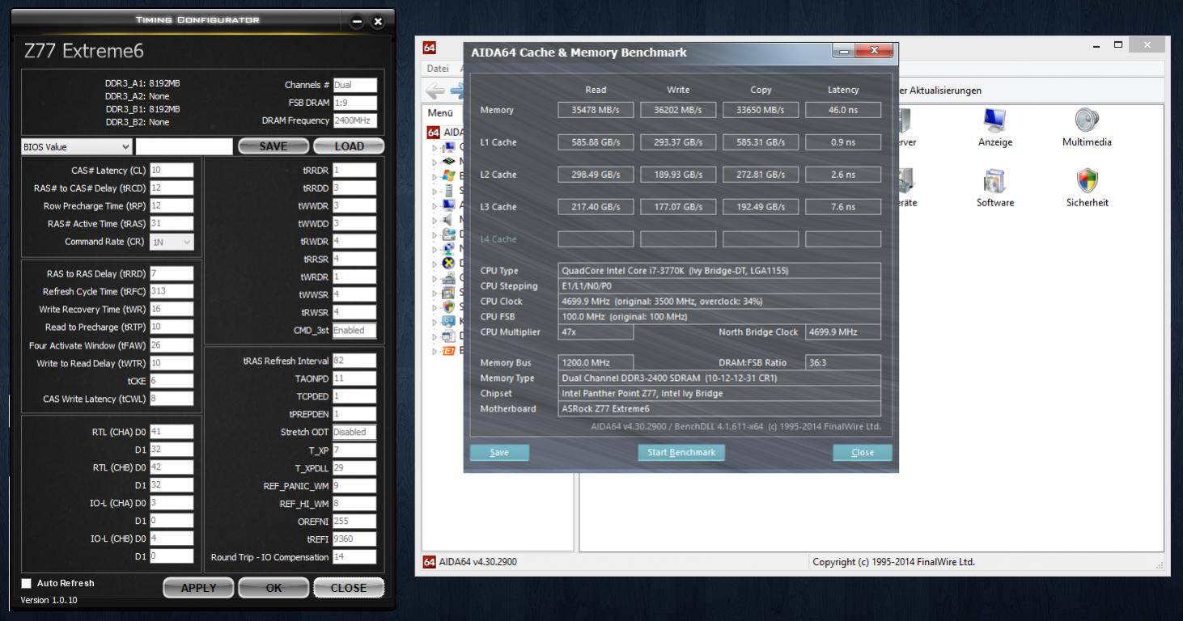The height and width of the screenshot is (621, 1183).
Task: Click the tREFI value field
Action: [x=354, y=539]
